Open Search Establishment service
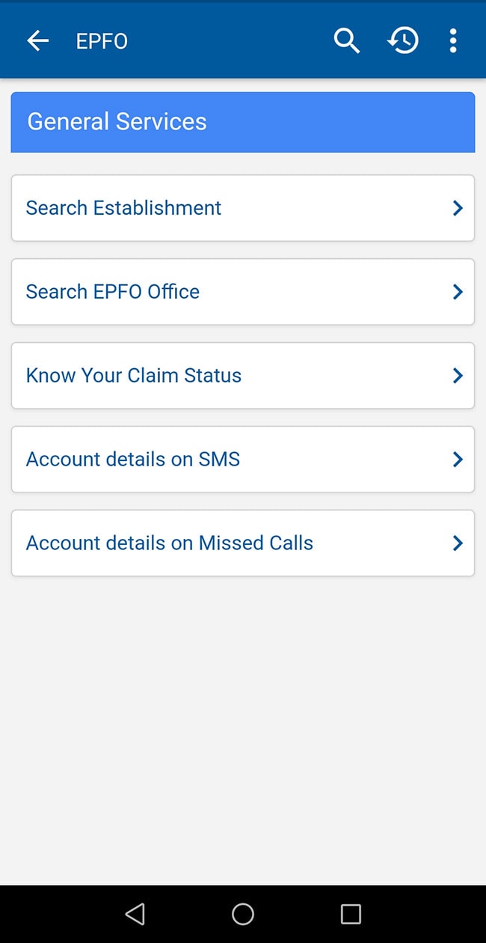This screenshot has height=943, width=486. (124, 208)
